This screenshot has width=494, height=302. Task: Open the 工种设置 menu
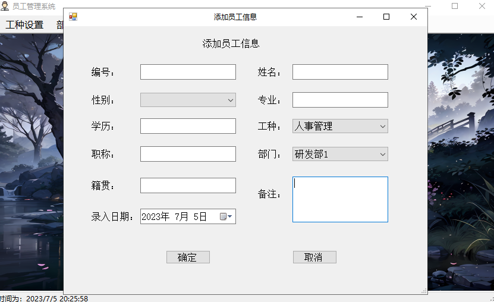[x=24, y=25]
